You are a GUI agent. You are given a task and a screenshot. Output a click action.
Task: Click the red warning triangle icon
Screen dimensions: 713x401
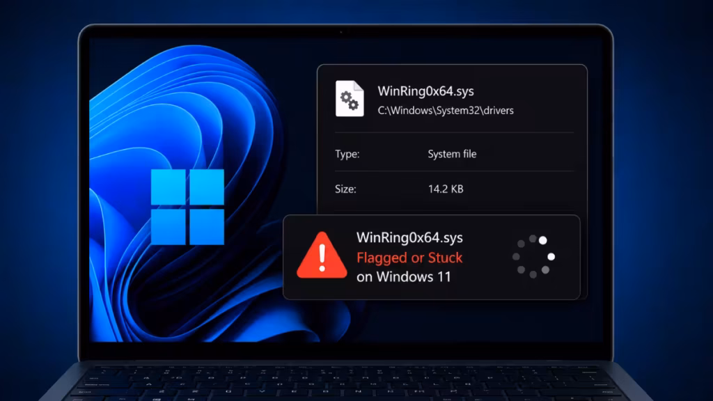322,255
